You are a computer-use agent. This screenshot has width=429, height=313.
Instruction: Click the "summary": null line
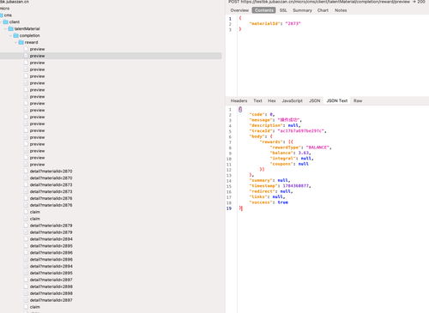pyautogui.click(x=269, y=180)
